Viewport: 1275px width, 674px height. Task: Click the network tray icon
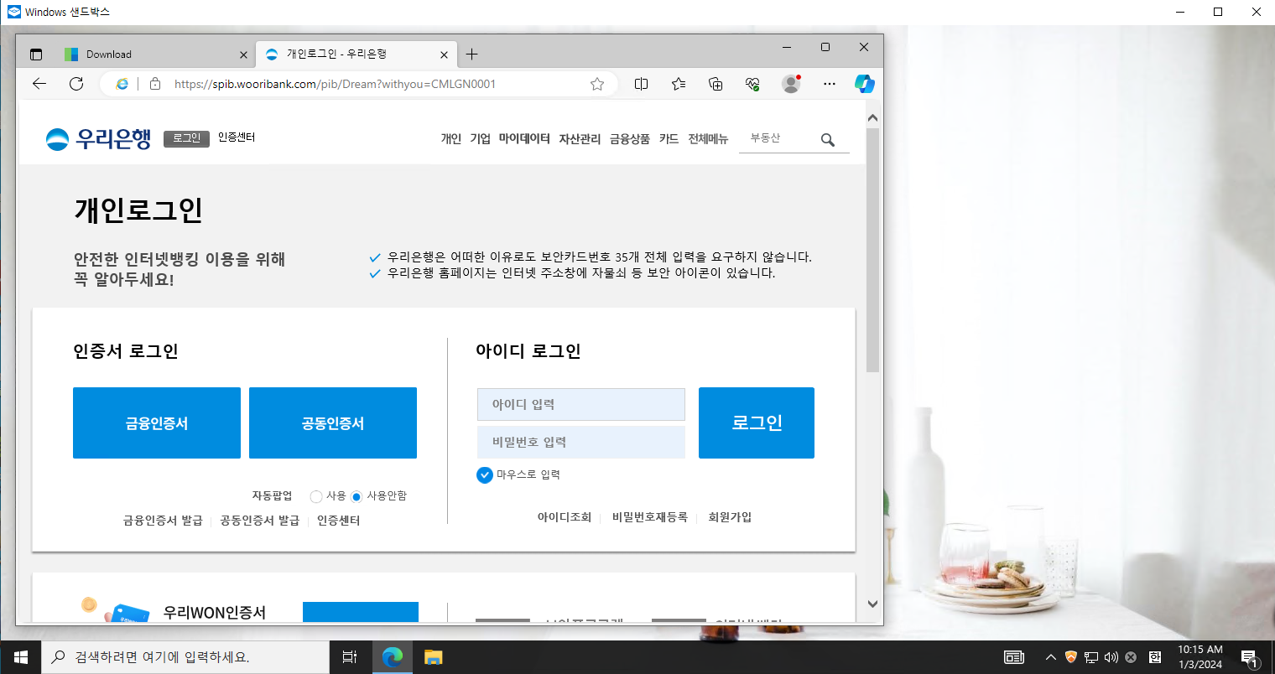click(1091, 657)
